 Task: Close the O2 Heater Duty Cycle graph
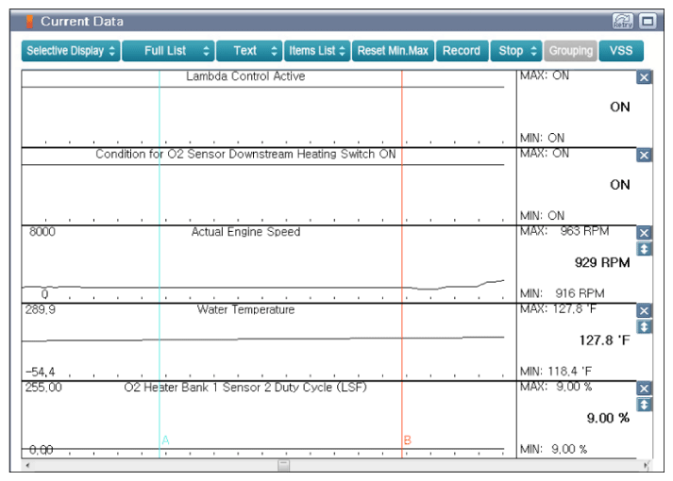click(644, 389)
